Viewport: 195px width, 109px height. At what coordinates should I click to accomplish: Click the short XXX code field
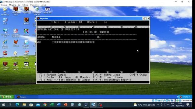click(x=39, y=42)
